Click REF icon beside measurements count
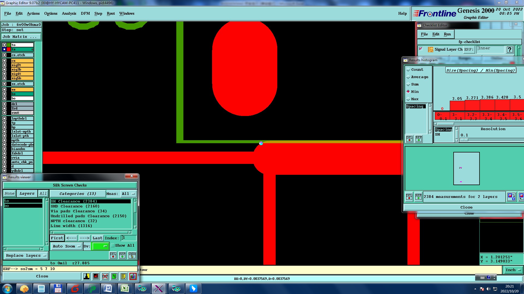Screen dimensions: 524x294 418,197
